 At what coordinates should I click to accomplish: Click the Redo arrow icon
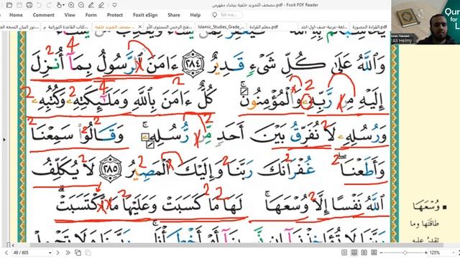(49, 5)
